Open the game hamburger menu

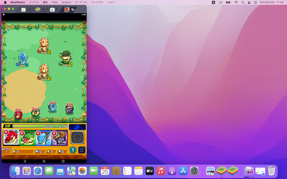[81, 150]
